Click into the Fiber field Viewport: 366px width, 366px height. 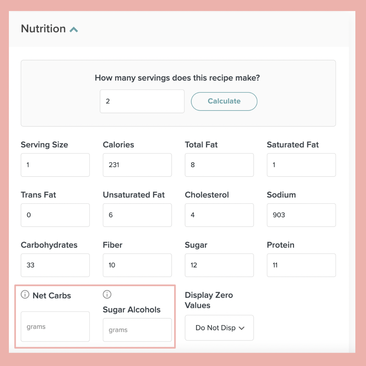pos(137,265)
